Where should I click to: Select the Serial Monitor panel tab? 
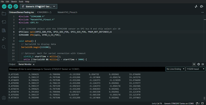[x=25, y=64]
